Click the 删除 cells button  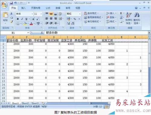[x=111, y=18]
